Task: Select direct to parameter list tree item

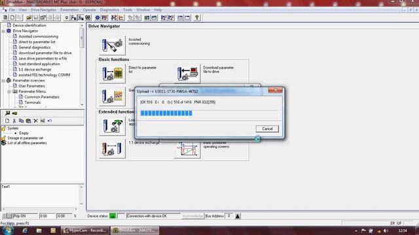Action: 37,42
